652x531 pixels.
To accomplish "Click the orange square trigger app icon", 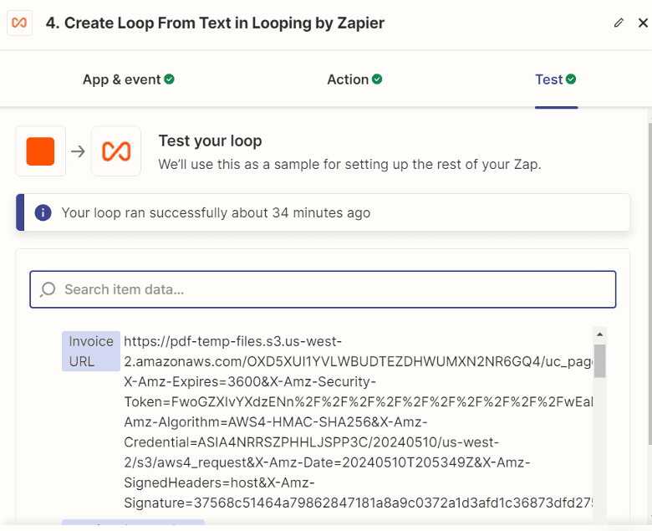I will 40,151.
